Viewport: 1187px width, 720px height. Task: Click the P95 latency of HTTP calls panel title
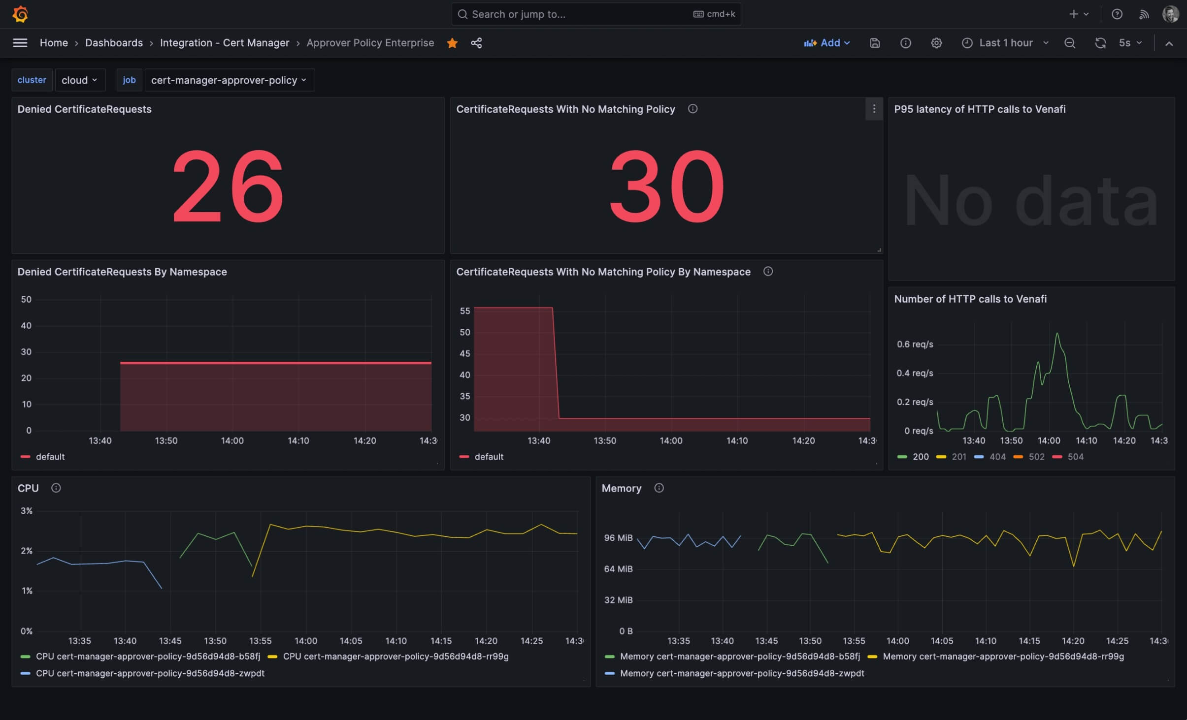[980, 109]
